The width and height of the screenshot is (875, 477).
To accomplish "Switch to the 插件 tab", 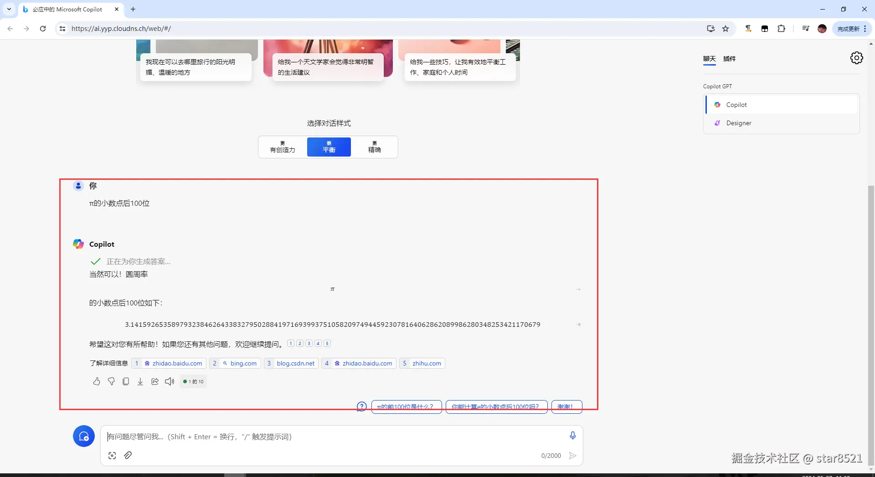I will tap(729, 59).
